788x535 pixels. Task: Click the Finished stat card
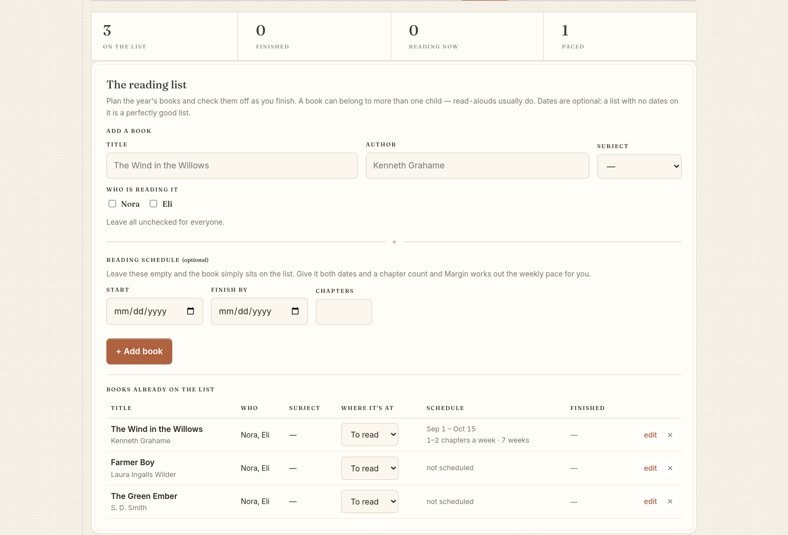click(314, 36)
